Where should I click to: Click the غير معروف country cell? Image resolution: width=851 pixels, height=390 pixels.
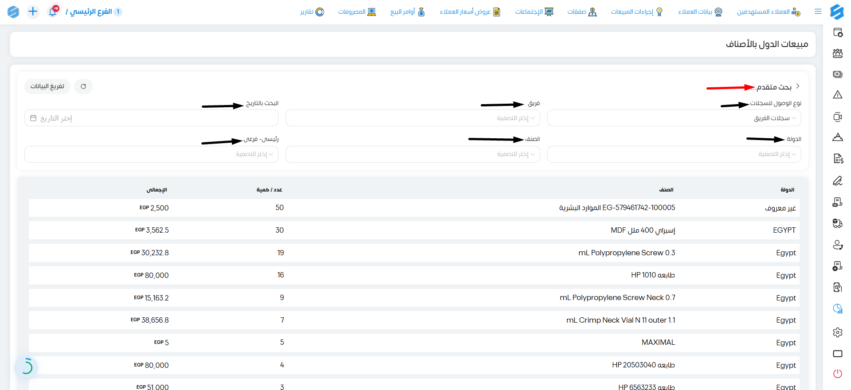point(780,208)
